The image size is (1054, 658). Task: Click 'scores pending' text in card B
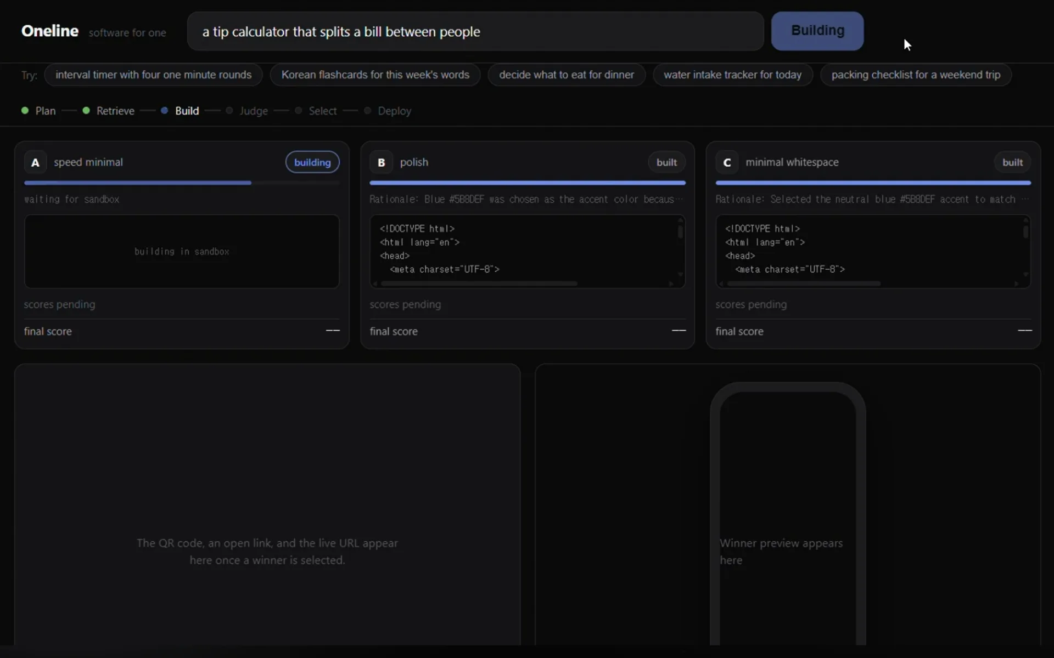405,304
